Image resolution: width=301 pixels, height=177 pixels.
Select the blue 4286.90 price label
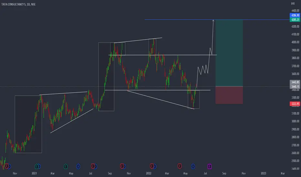[x=295, y=15]
